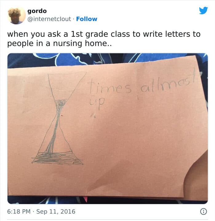Click the tweet's first line of text

coord(104,34)
